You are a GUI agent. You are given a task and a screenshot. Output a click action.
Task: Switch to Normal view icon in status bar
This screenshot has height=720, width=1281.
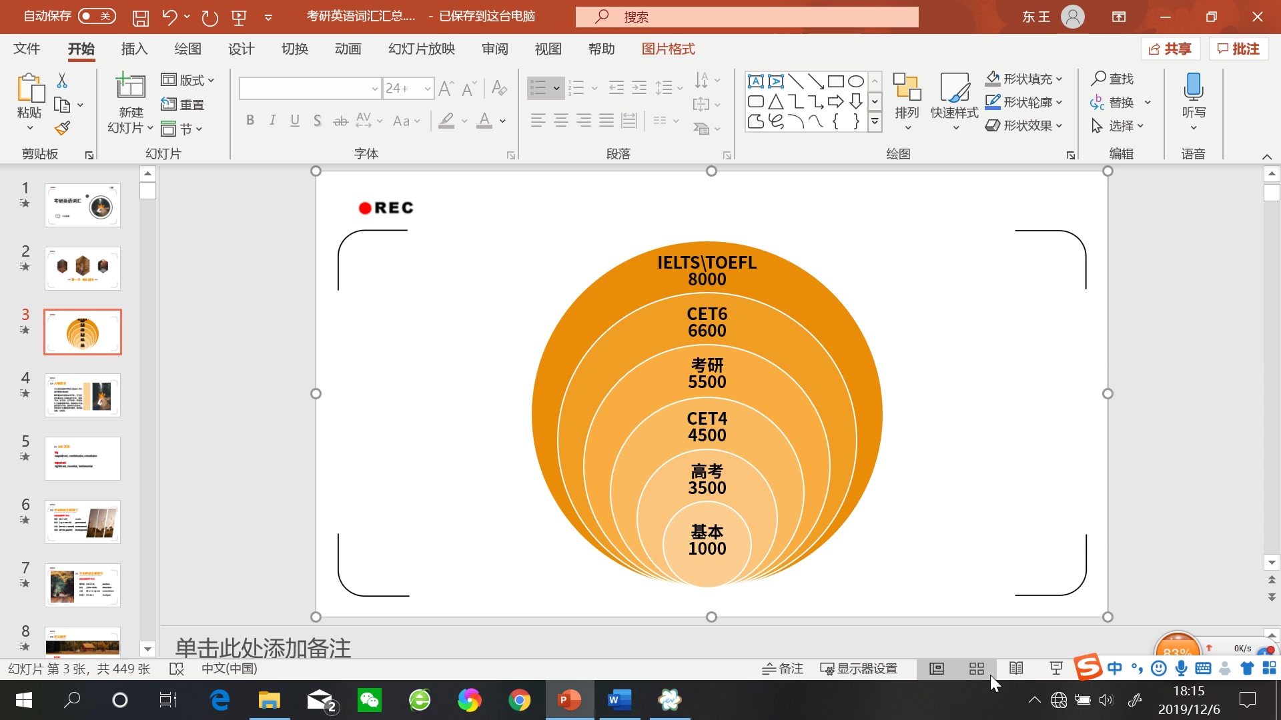937,669
